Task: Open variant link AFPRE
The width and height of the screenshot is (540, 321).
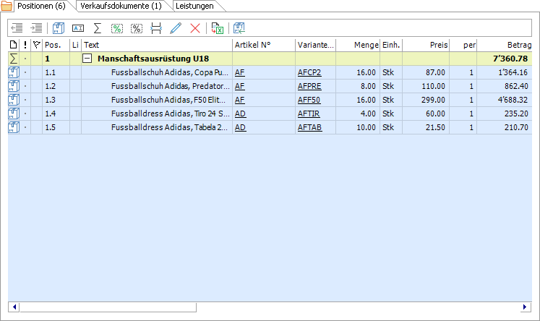Action: pyautogui.click(x=309, y=86)
